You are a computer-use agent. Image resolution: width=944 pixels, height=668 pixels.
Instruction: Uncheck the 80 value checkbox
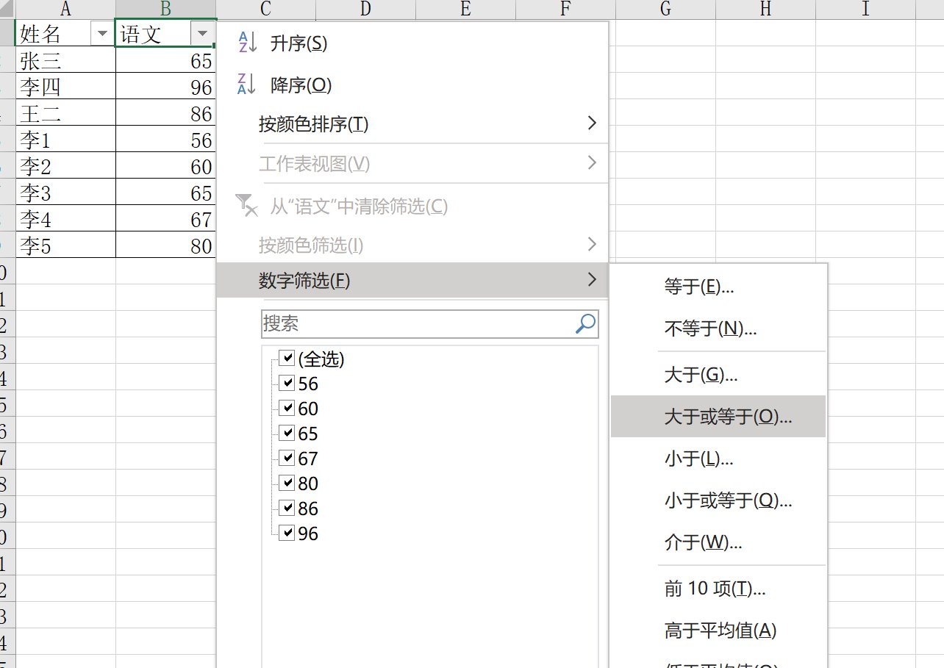(287, 484)
